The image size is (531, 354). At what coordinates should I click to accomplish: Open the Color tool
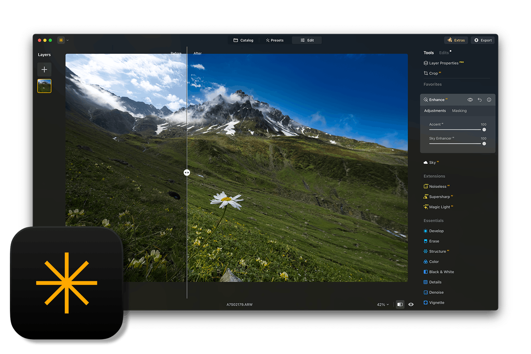[431, 262]
